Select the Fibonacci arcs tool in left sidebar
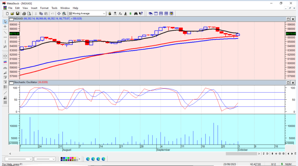 (5, 68)
